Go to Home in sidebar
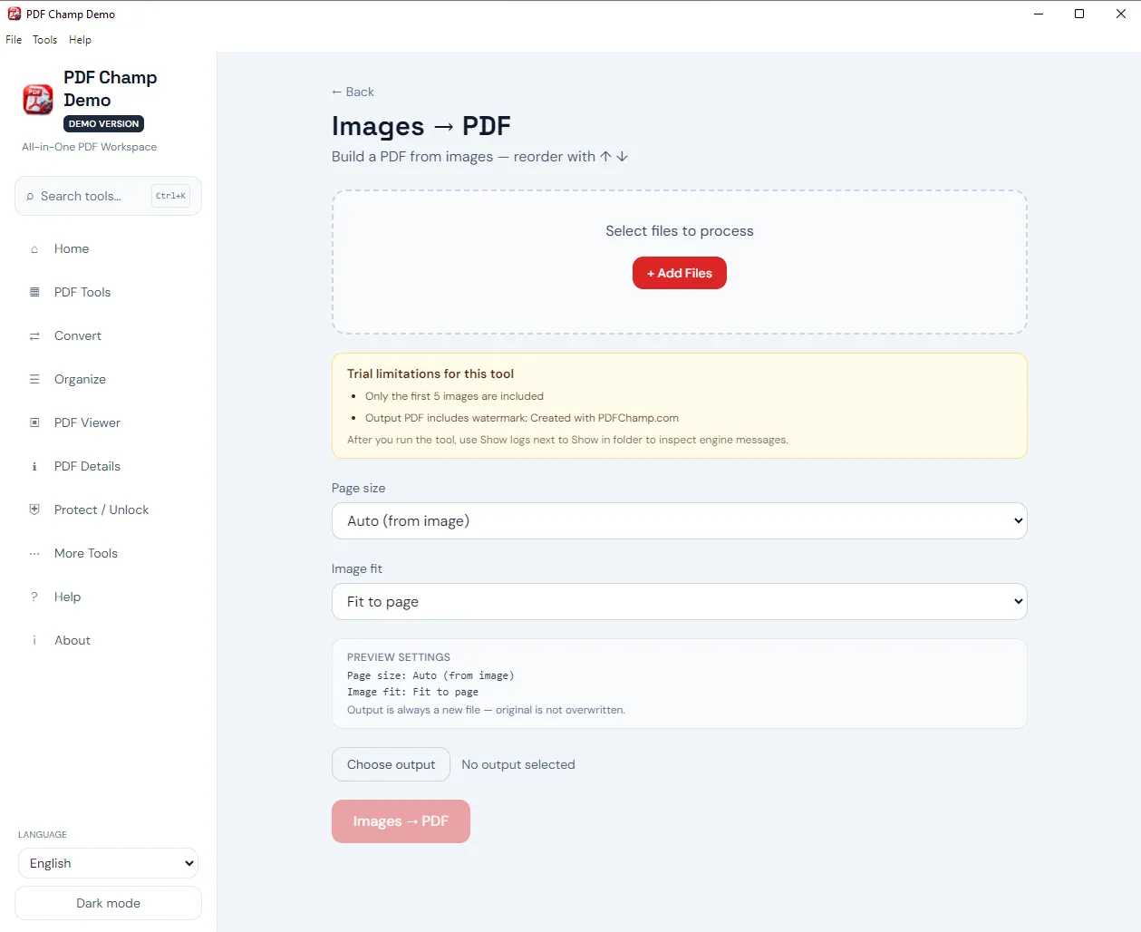The width and height of the screenshot is (1141, 932). click(x=108, y=248)
